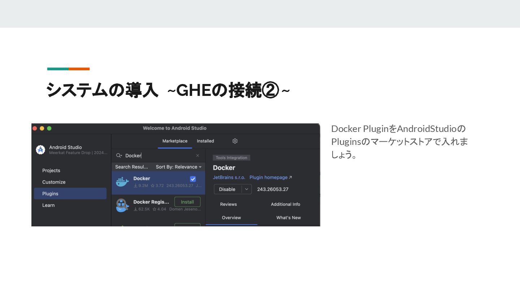This screenshot has height=292, width=520.
Task: Install the Docker Registry plugin
Action: coord(187,202)
